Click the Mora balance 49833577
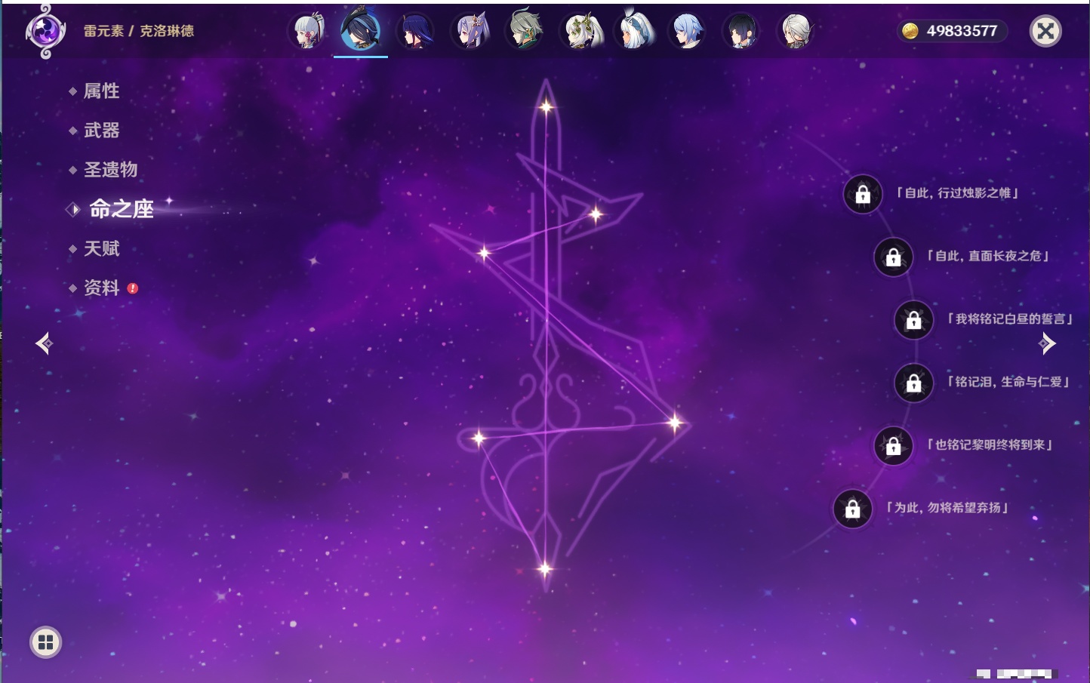Viewport: 1090px width, 683px height. 962,31
